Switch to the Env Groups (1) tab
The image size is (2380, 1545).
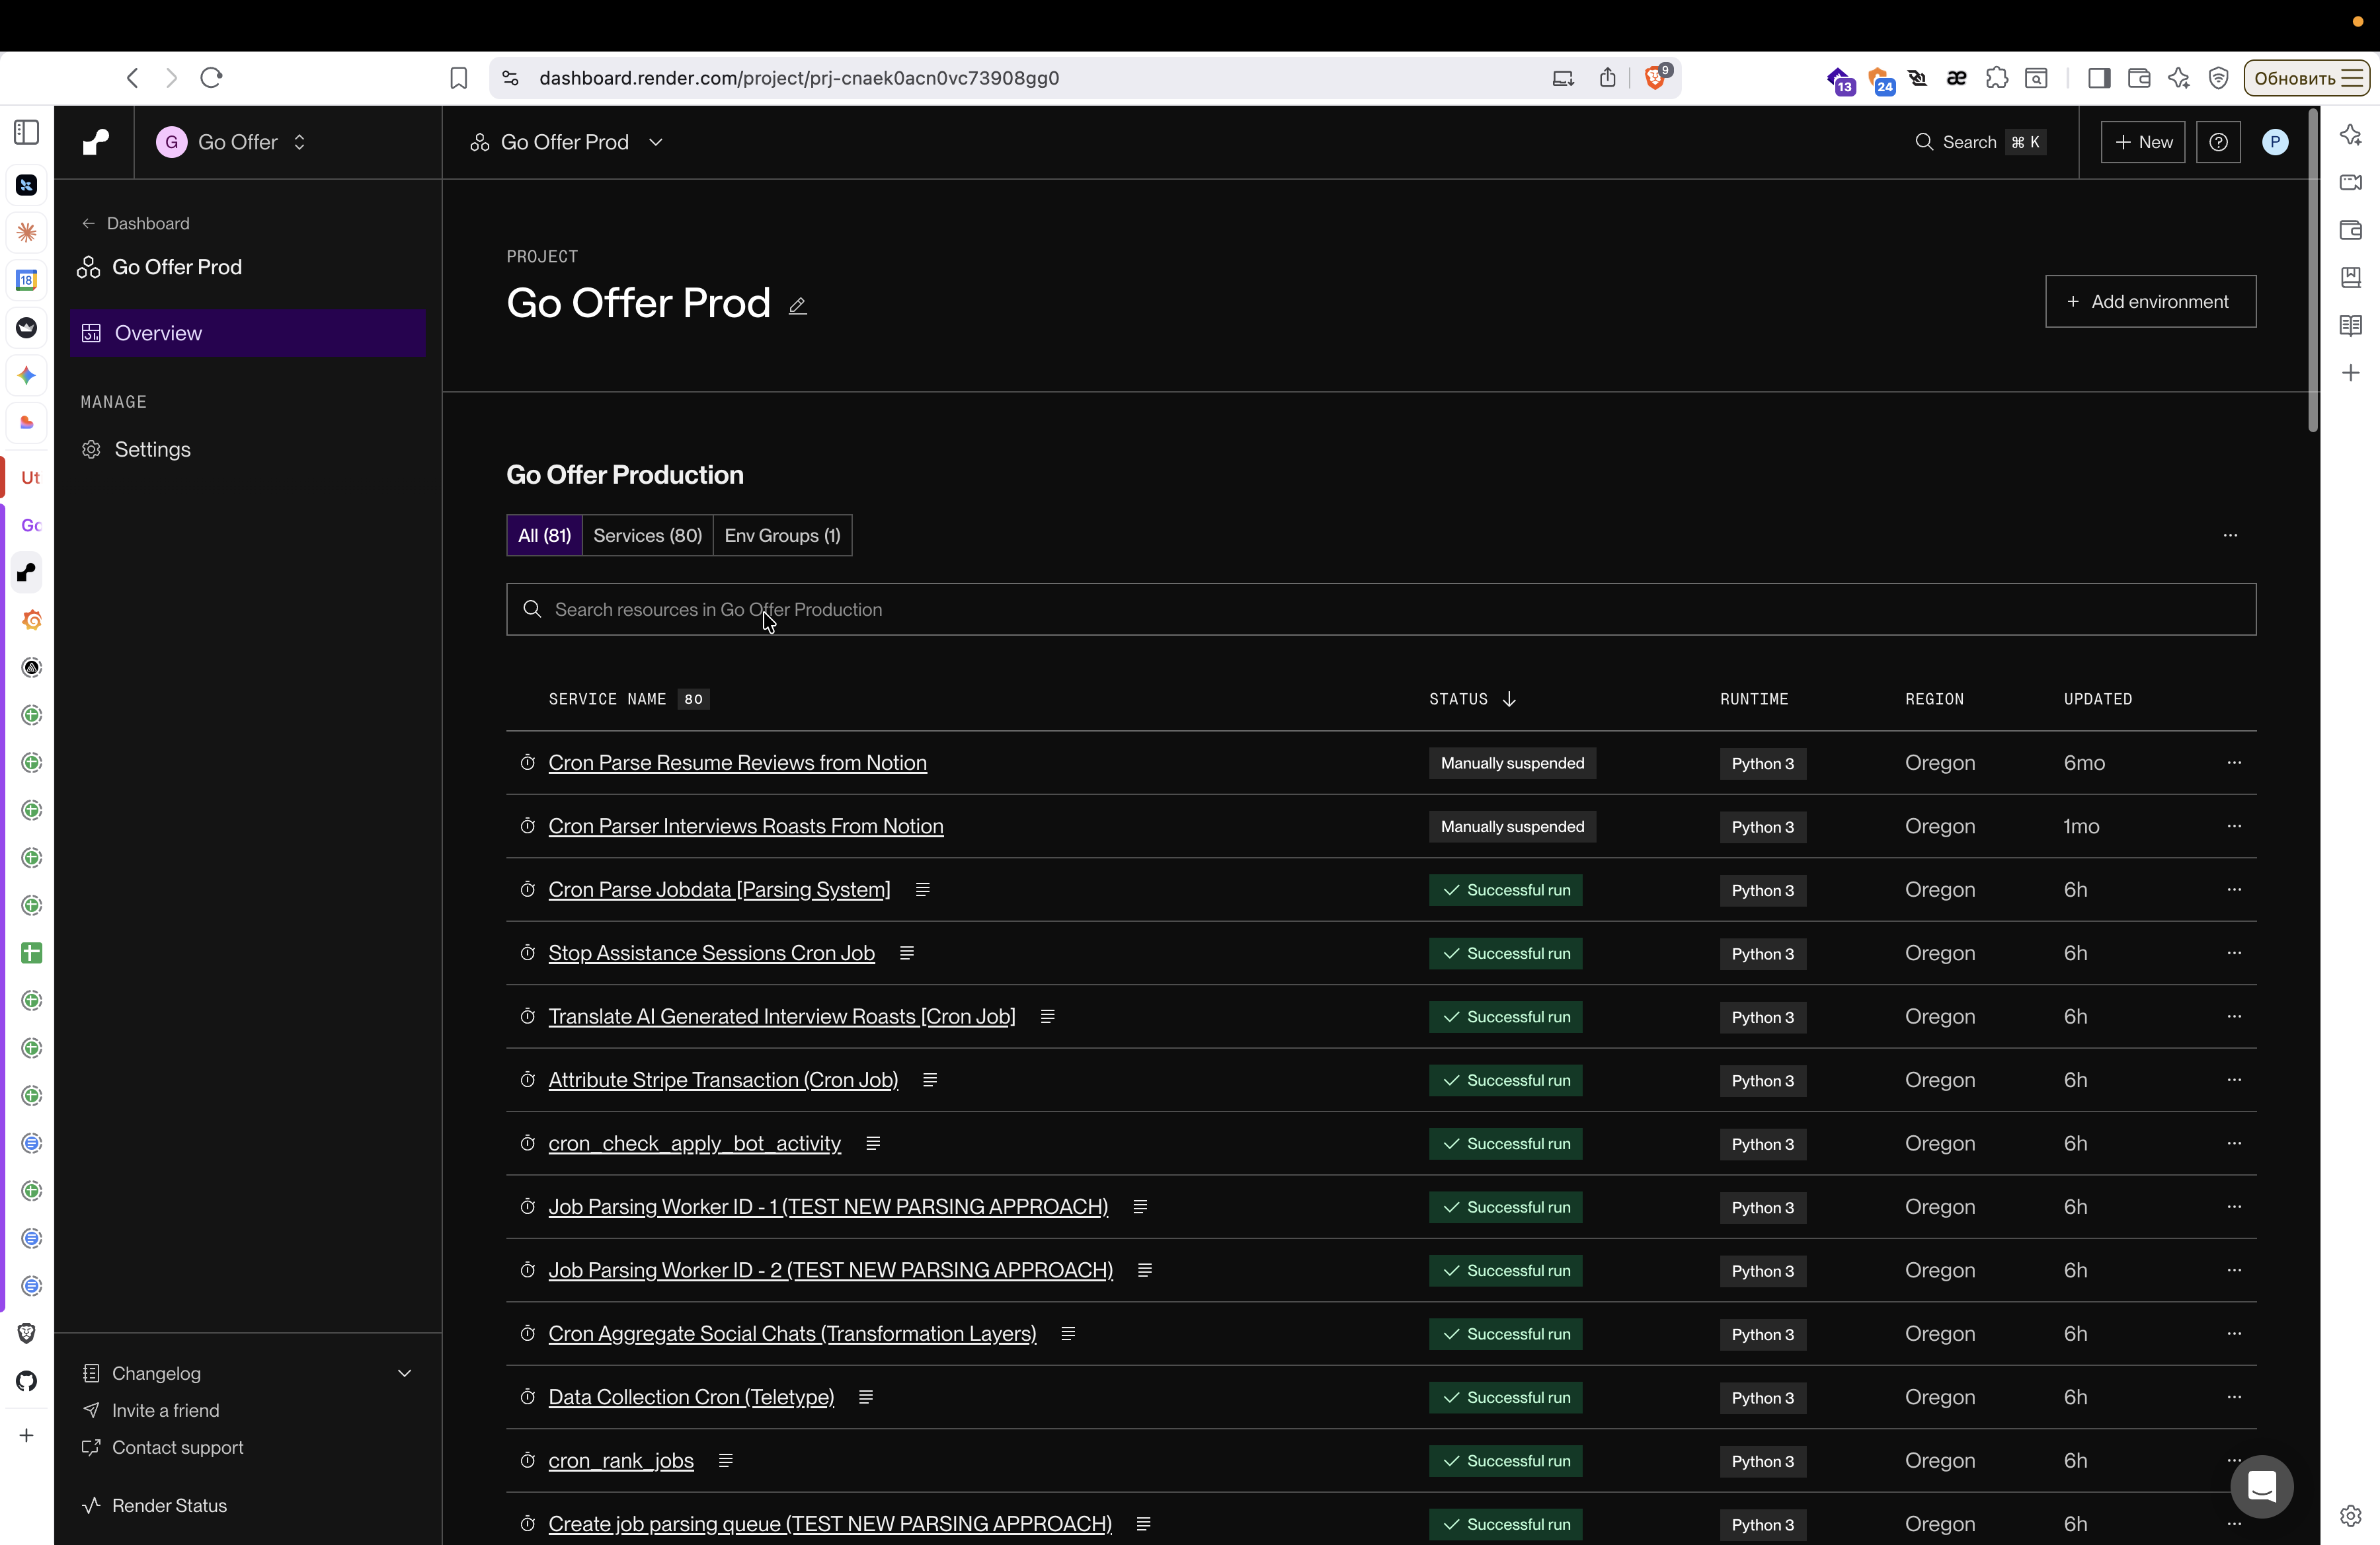[782, 536]
